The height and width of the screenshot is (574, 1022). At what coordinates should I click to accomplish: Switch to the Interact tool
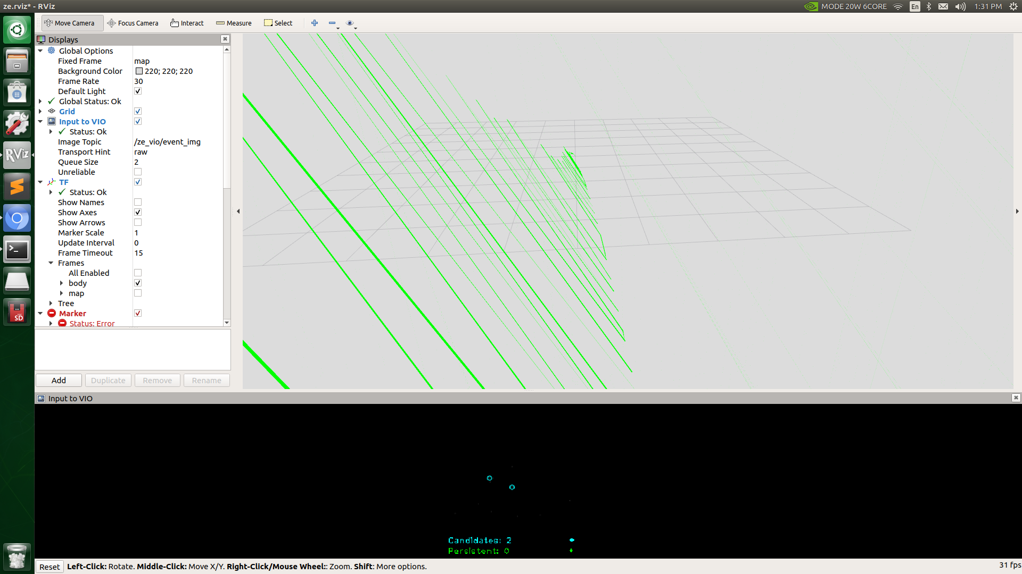coord(187,23)
